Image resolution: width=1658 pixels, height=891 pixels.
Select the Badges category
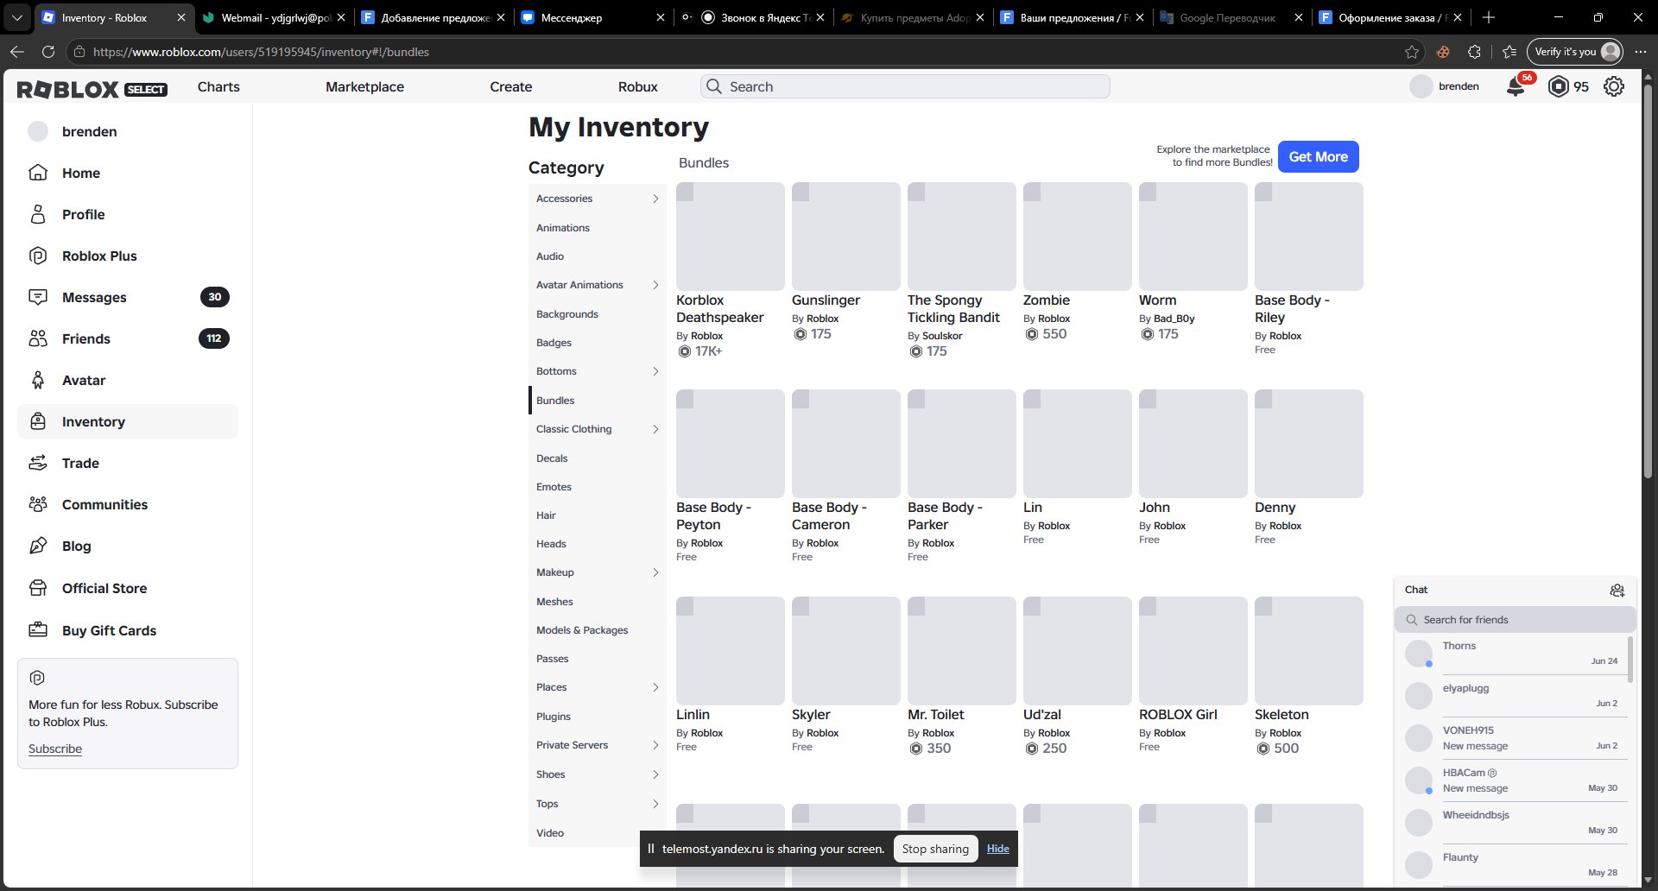(x=554, y=343)
